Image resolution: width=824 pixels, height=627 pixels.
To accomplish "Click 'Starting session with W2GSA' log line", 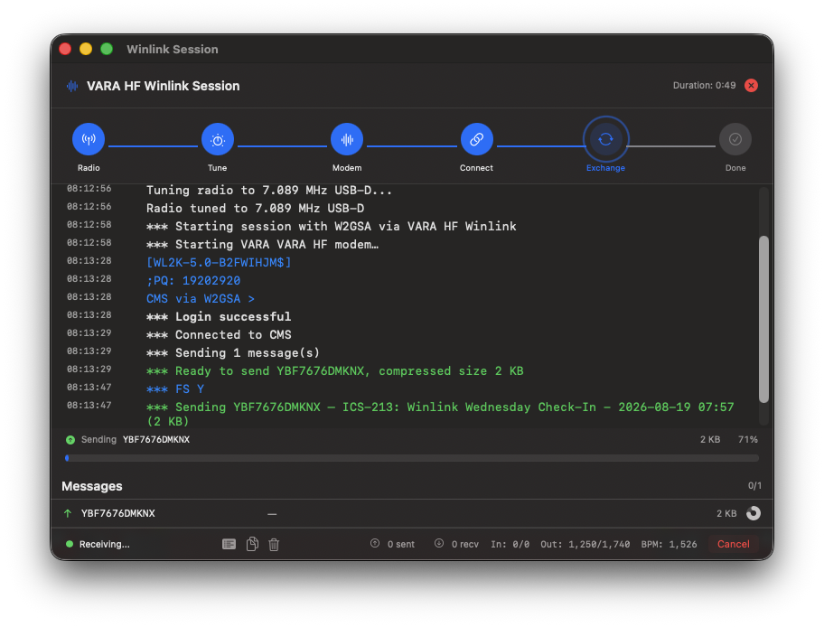I will [331, 226].
